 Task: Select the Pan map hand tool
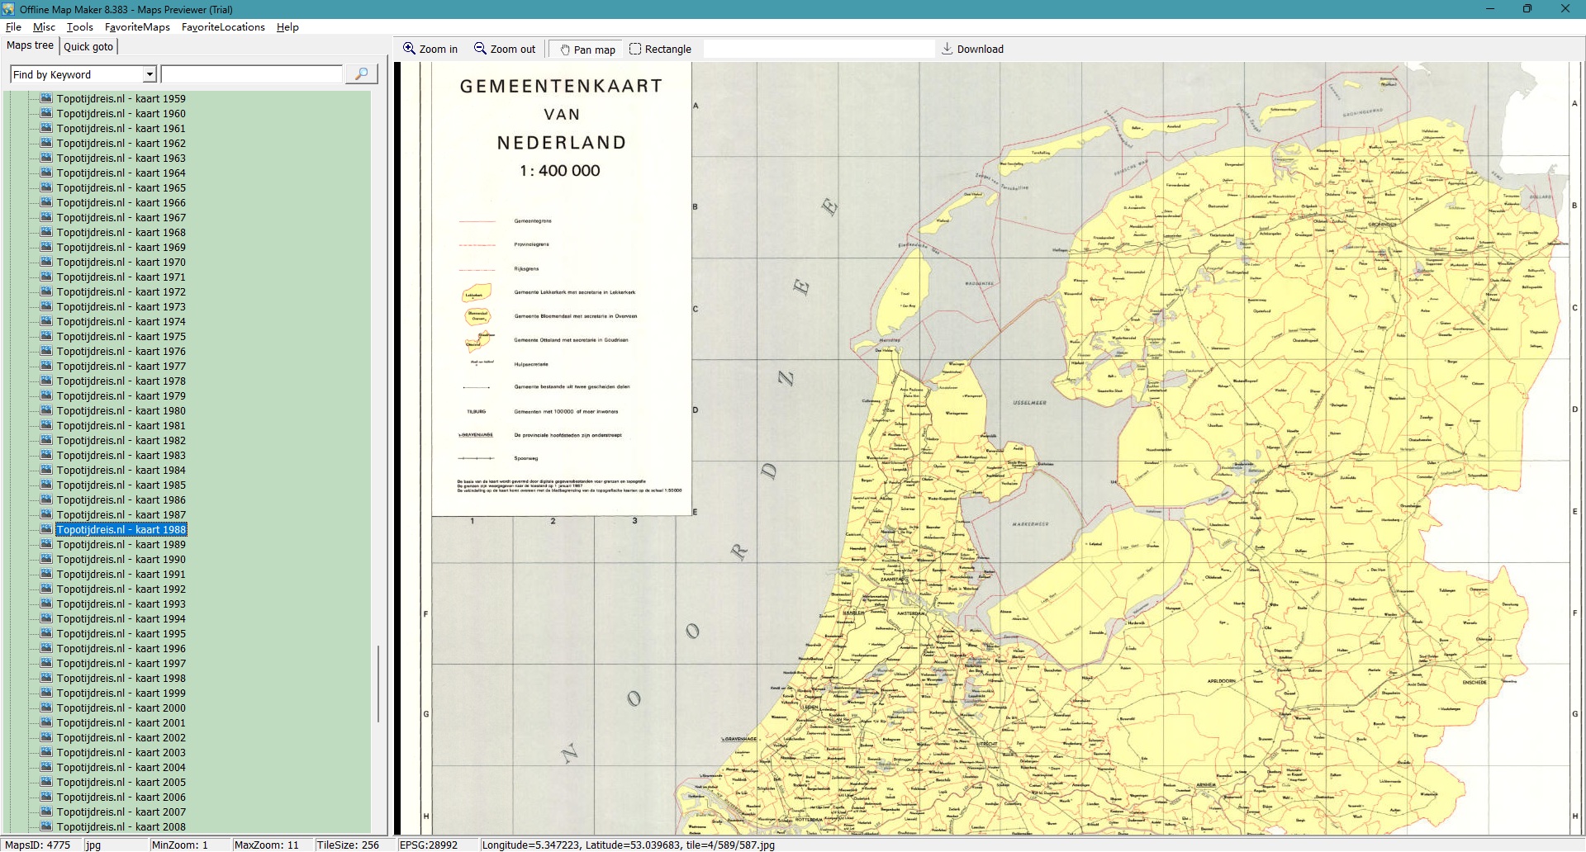pyautogui.click(x=565, y=50)
